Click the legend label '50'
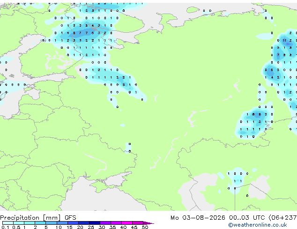 145,227
